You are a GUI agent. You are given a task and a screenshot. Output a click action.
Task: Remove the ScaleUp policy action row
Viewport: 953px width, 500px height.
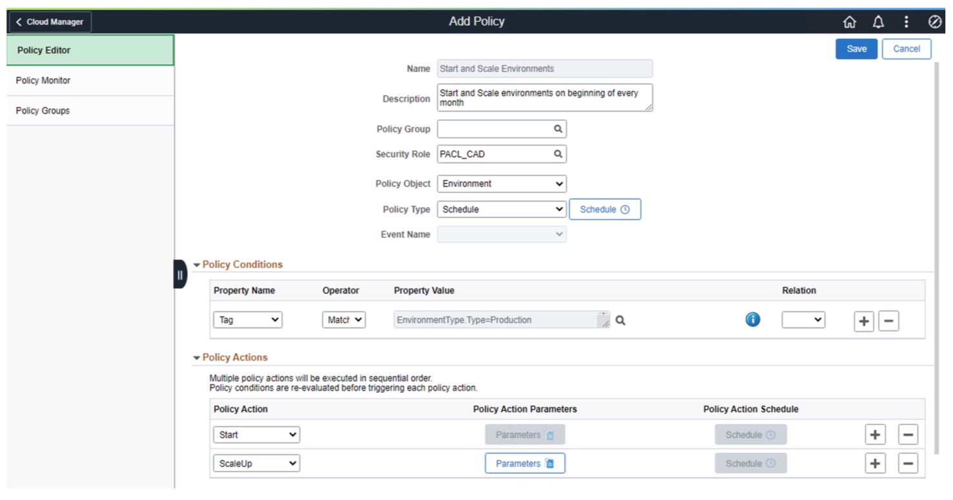pos(907,464)
